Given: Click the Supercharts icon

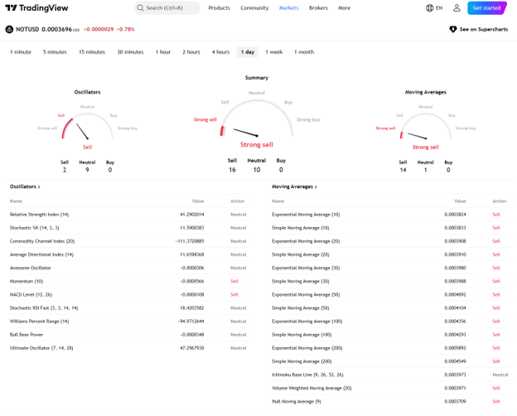Looking at the screenshot, I should (x=453, y=29).
